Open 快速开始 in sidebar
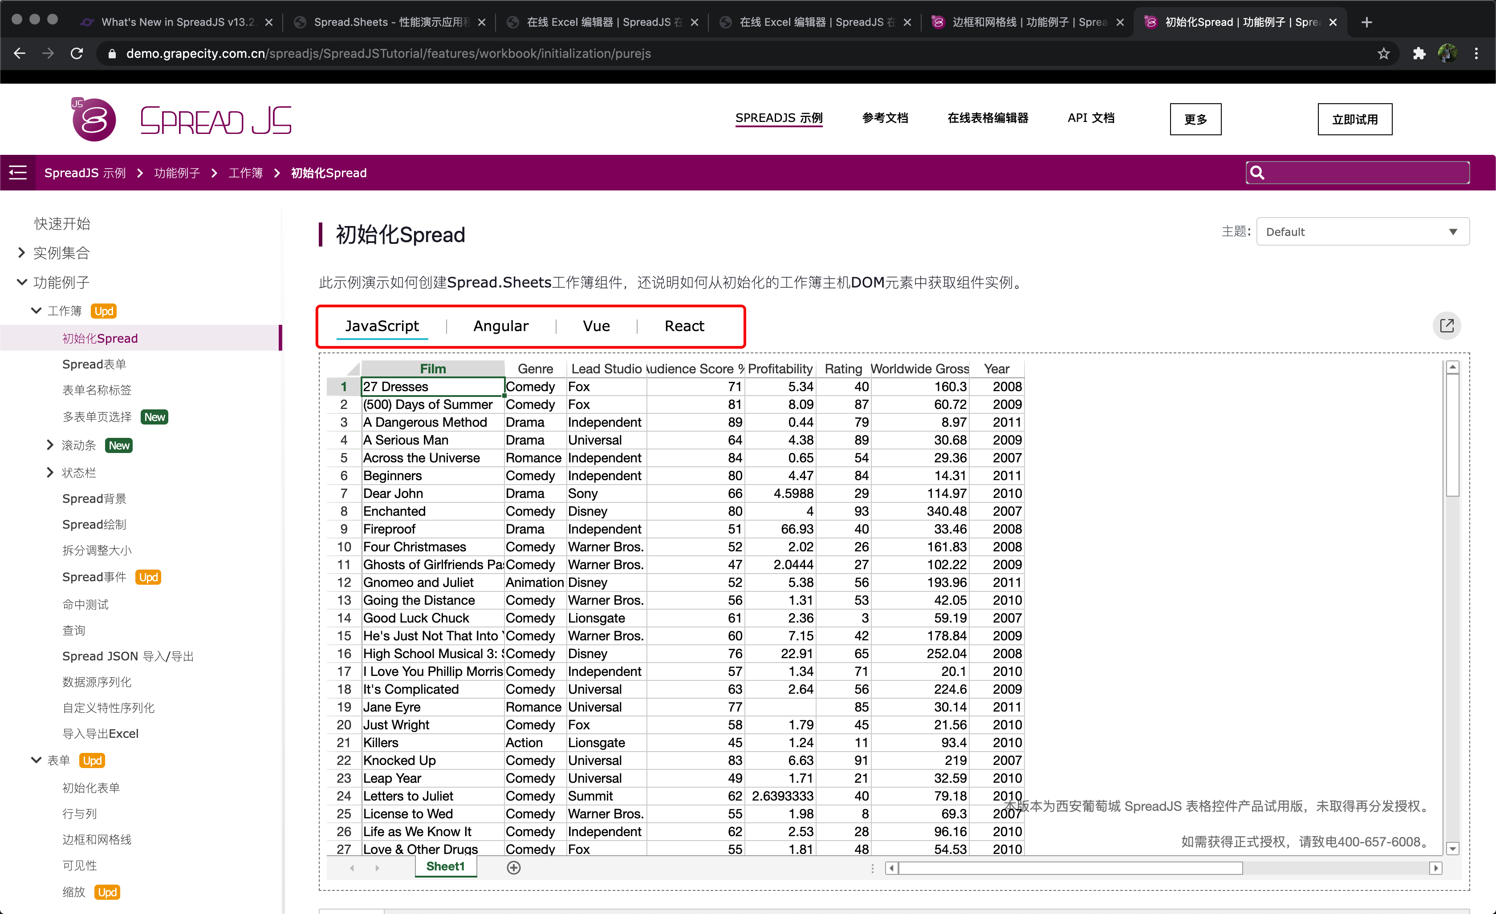Screen dimensions: 1496x914 tap(62, 223)
